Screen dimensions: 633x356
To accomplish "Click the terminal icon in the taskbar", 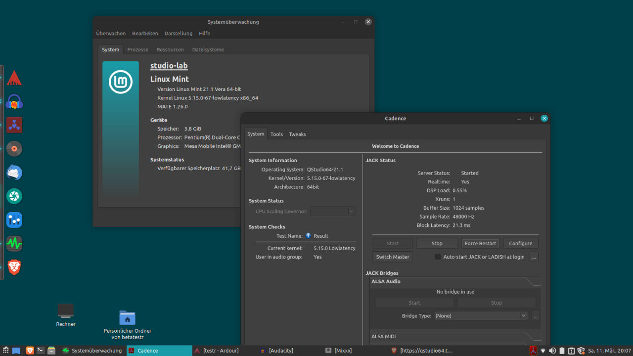I will (41, 351).
